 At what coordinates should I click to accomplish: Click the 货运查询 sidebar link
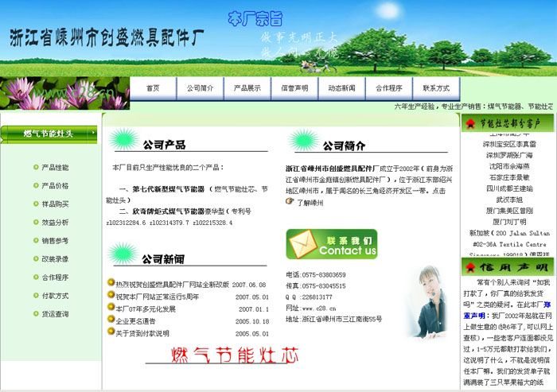click(x=55, y=314)
